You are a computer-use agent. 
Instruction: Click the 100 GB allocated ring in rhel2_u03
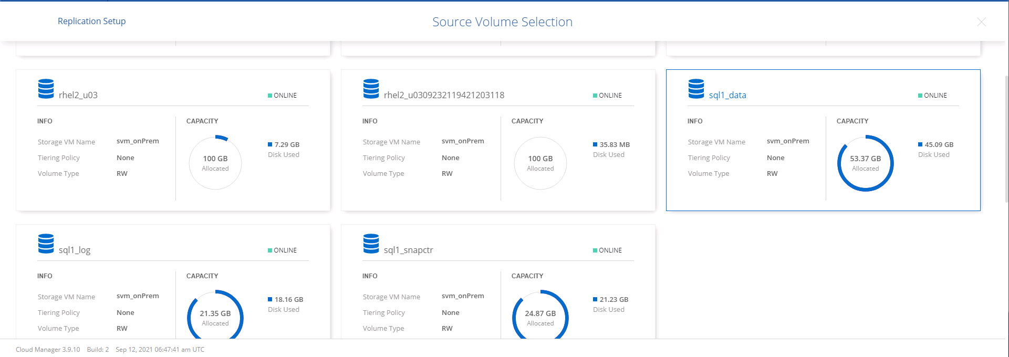click(x=215, y=163)
